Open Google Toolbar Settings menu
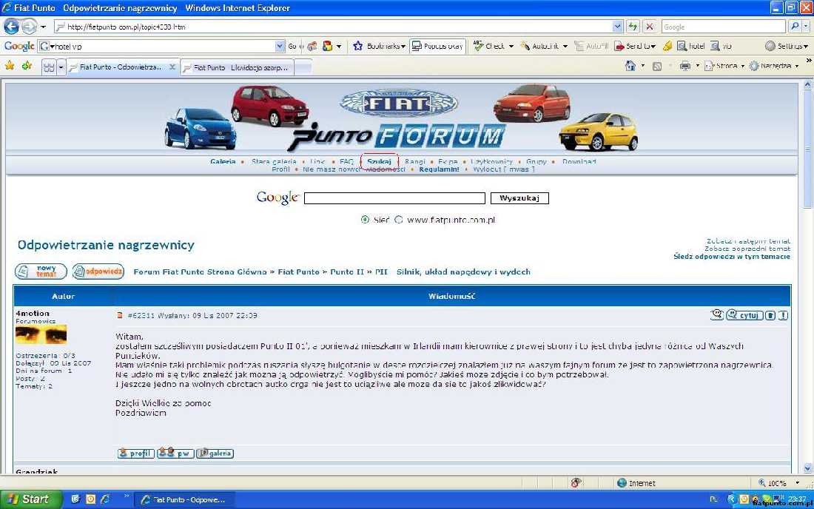The width and height of the screenshot is (814, 509). pyautogui.click(x=787, y=46)
